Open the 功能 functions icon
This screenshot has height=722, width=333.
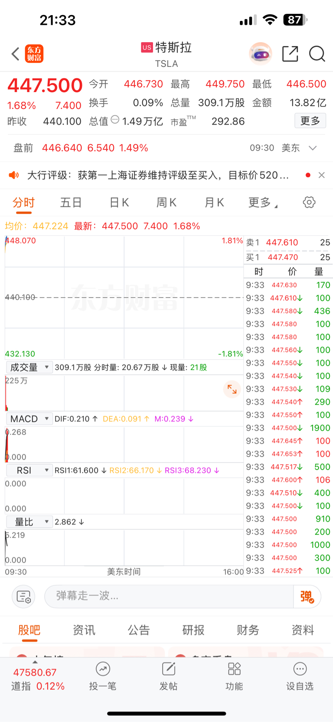234,669
